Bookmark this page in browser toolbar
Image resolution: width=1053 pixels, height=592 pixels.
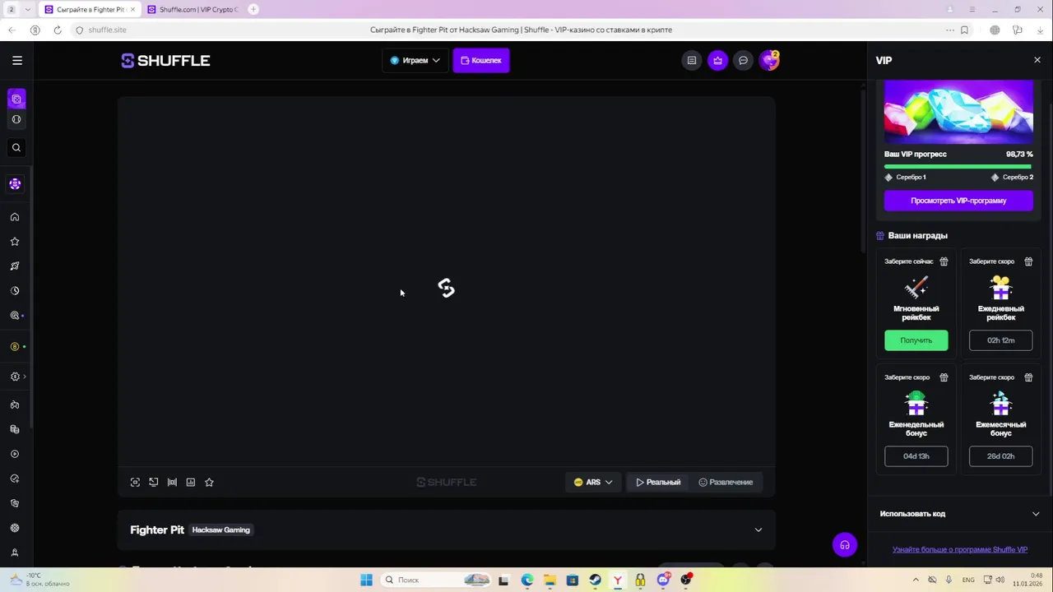[964, 30]
